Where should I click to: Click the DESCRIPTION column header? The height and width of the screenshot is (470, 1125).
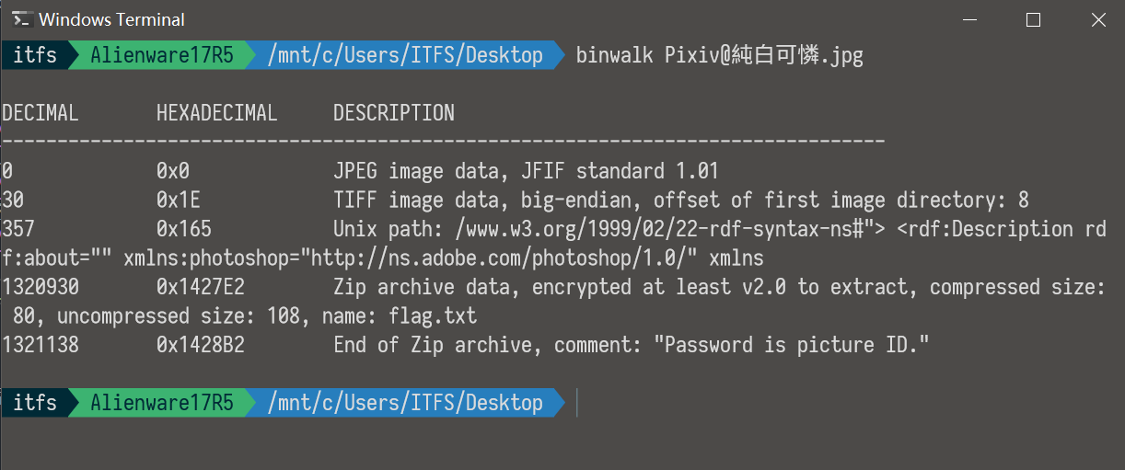[393, 113]
